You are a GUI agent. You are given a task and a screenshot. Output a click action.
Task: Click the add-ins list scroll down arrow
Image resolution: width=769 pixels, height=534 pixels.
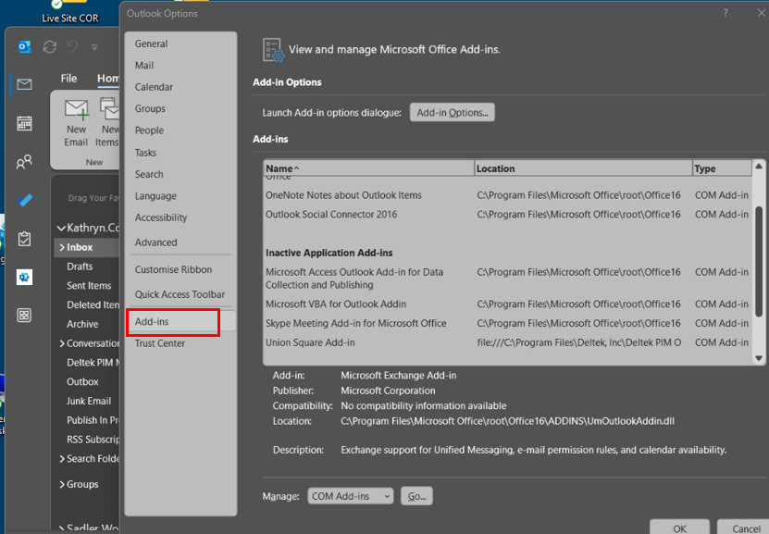[x=759, y=358]
